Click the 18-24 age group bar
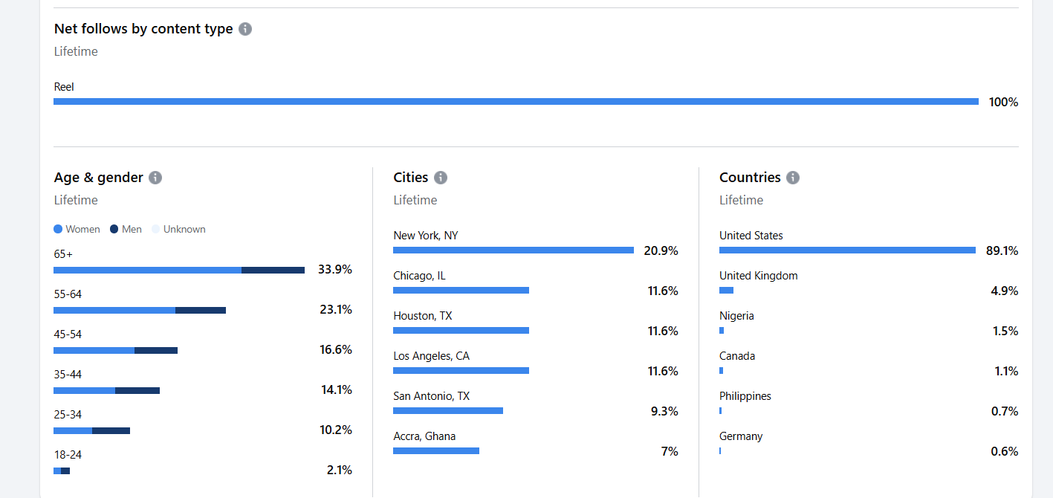 pyautogui.click(x=62, y=470)
